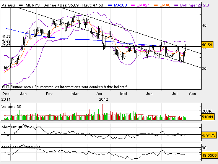Image resolution: width=218 pixels, height=164 pixels.
Task: Click the 'EMA21' legend label
Action: tap(143, 5)
